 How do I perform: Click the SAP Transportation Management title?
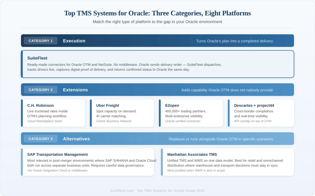(57, 154)
